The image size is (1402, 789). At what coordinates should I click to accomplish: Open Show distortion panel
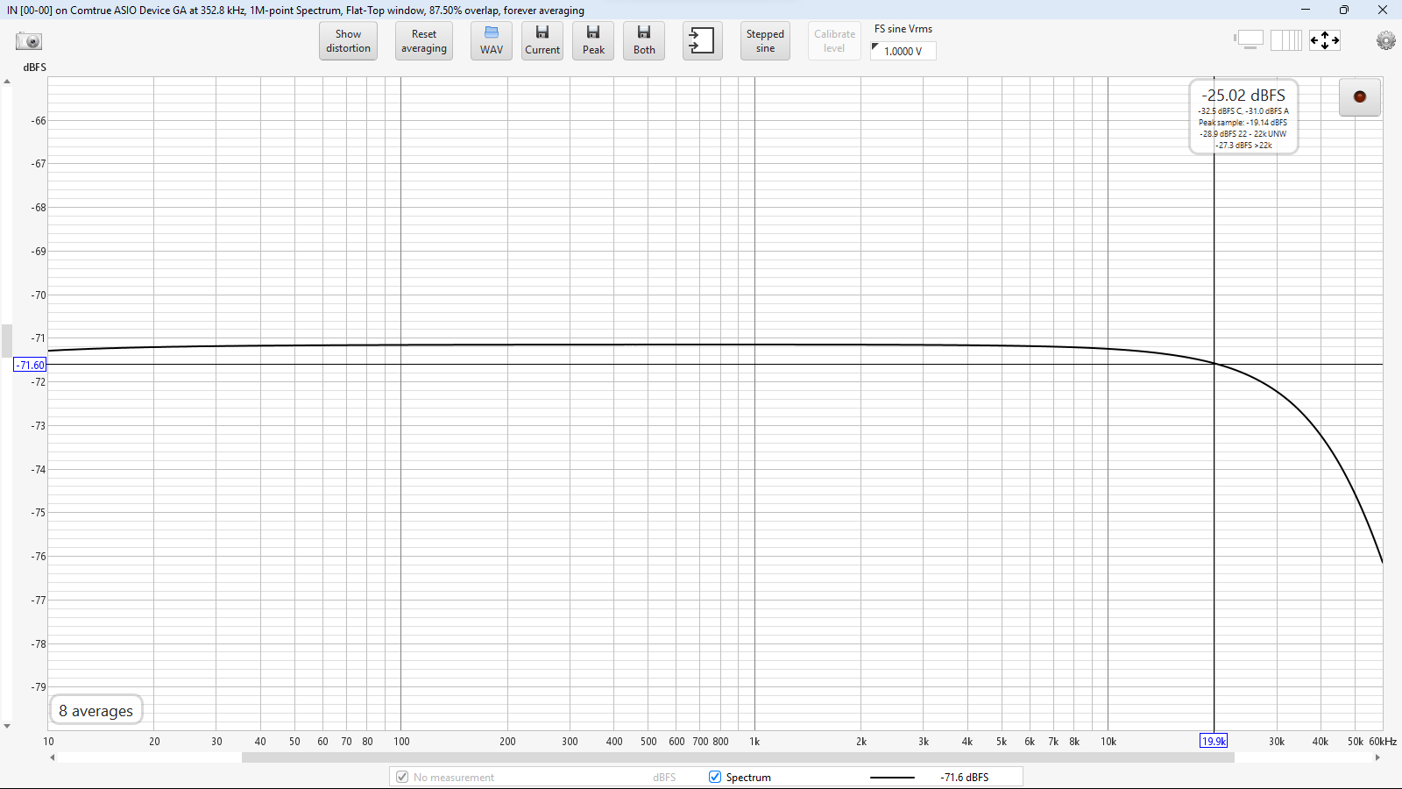(348, 41)
